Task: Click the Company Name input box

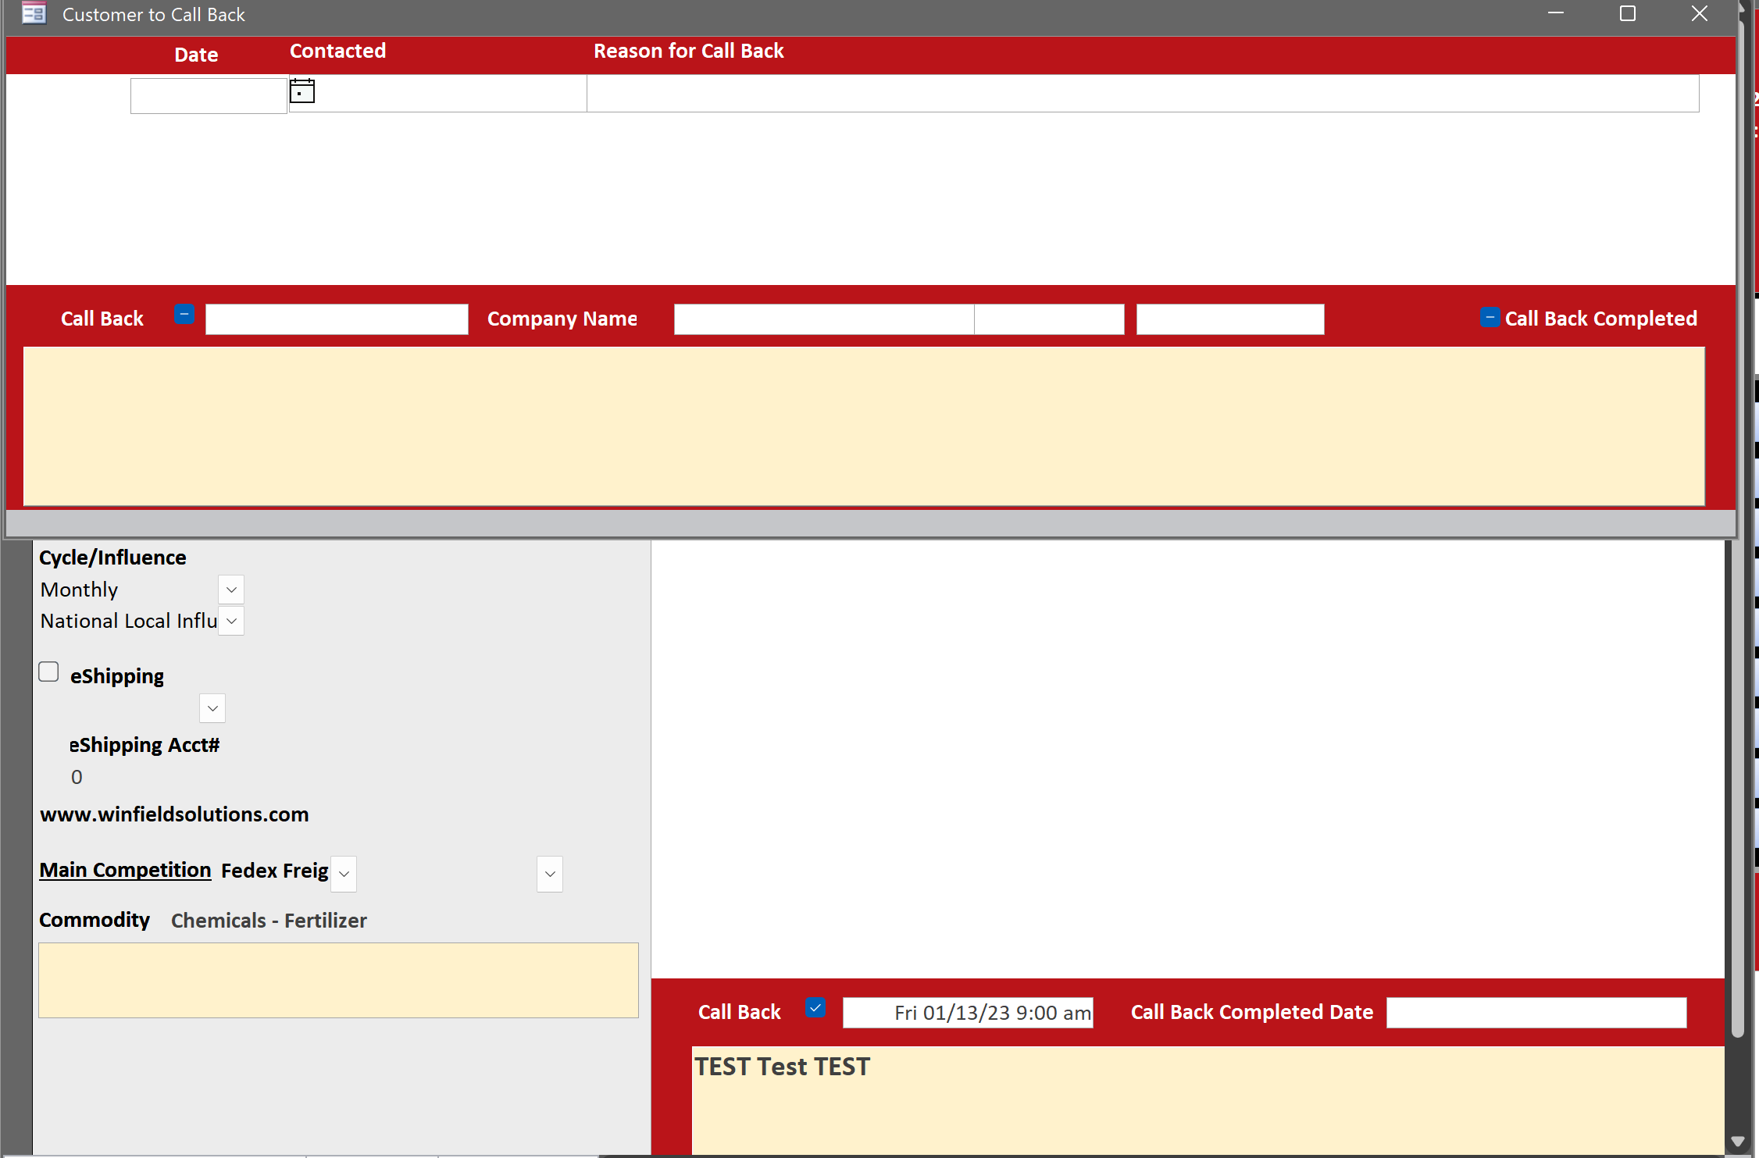Action: [822, 319]
